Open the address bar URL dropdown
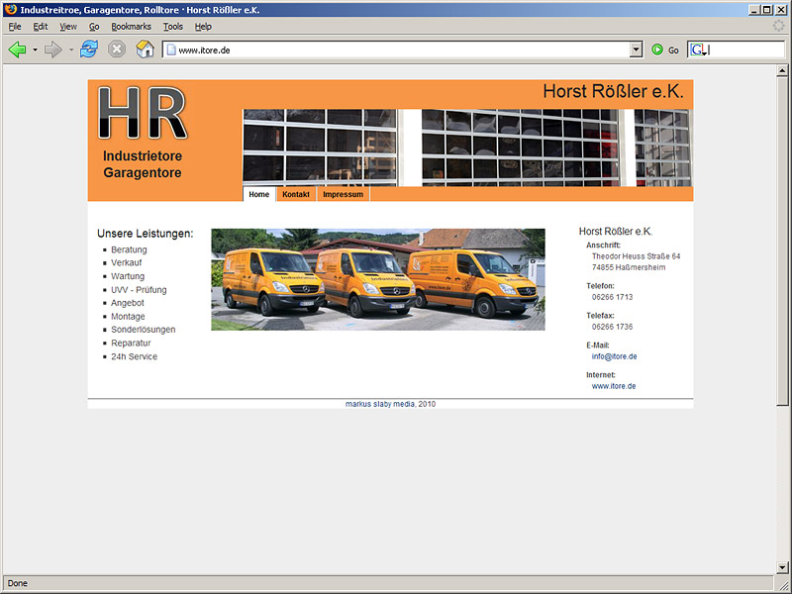Viewport: 792px width, 594px height. click(636, 49)
